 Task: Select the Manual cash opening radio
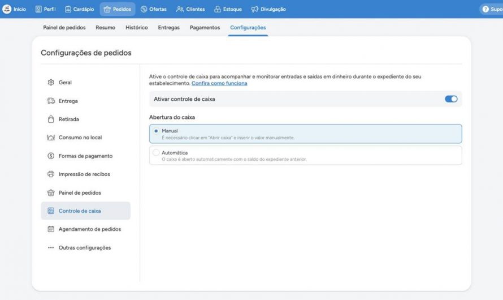(156, 131)
